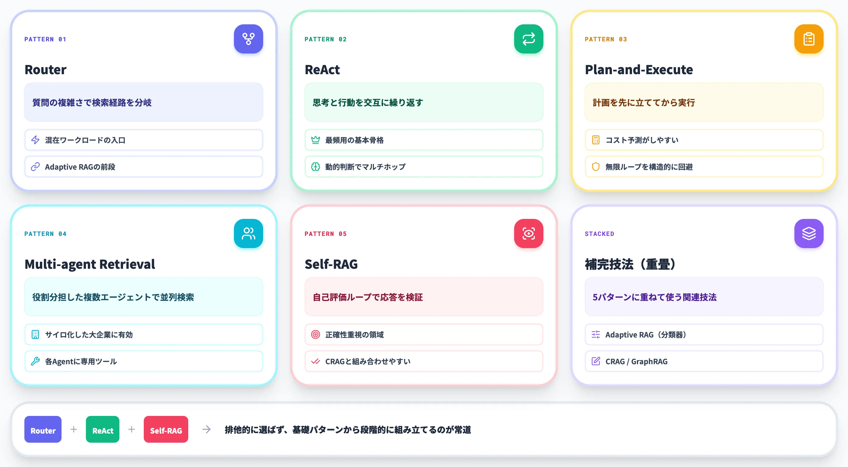Click the 役割分担した複数エージェントで並列検索 summary box

[x=143, y=297]
